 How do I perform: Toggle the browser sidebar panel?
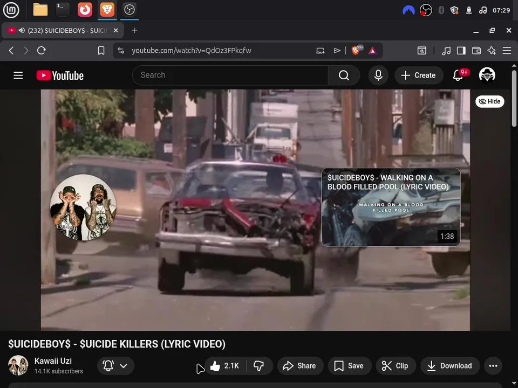[461, 51]
